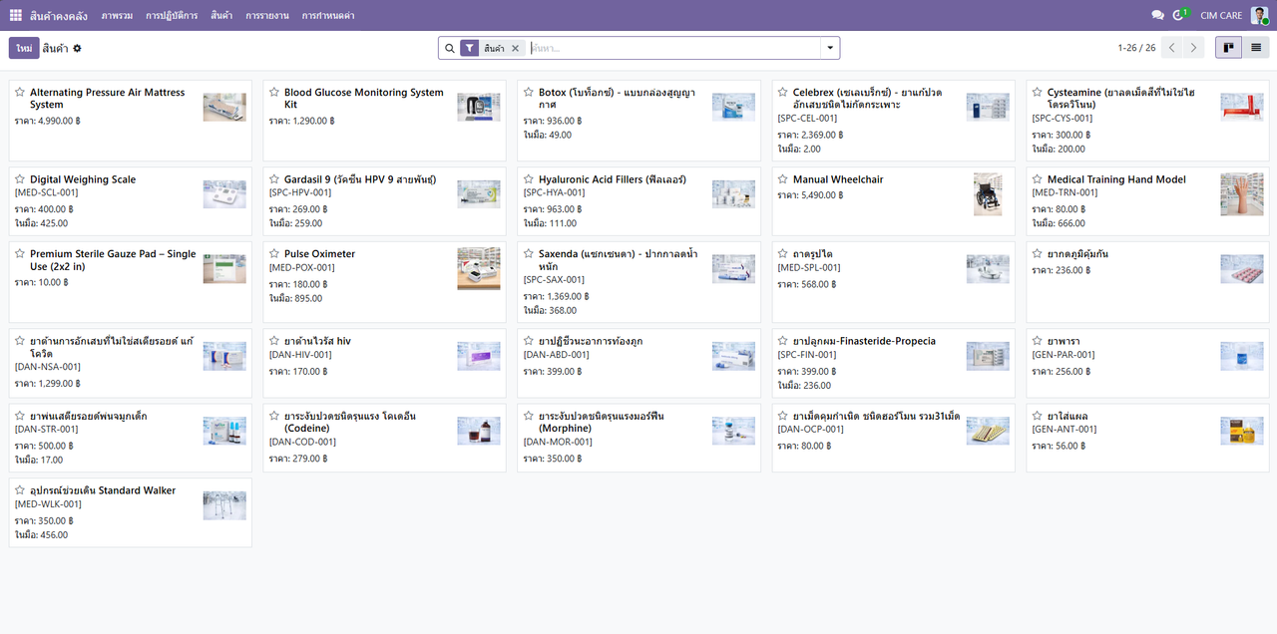Click the user avatar picture

tap(1259, 15)
